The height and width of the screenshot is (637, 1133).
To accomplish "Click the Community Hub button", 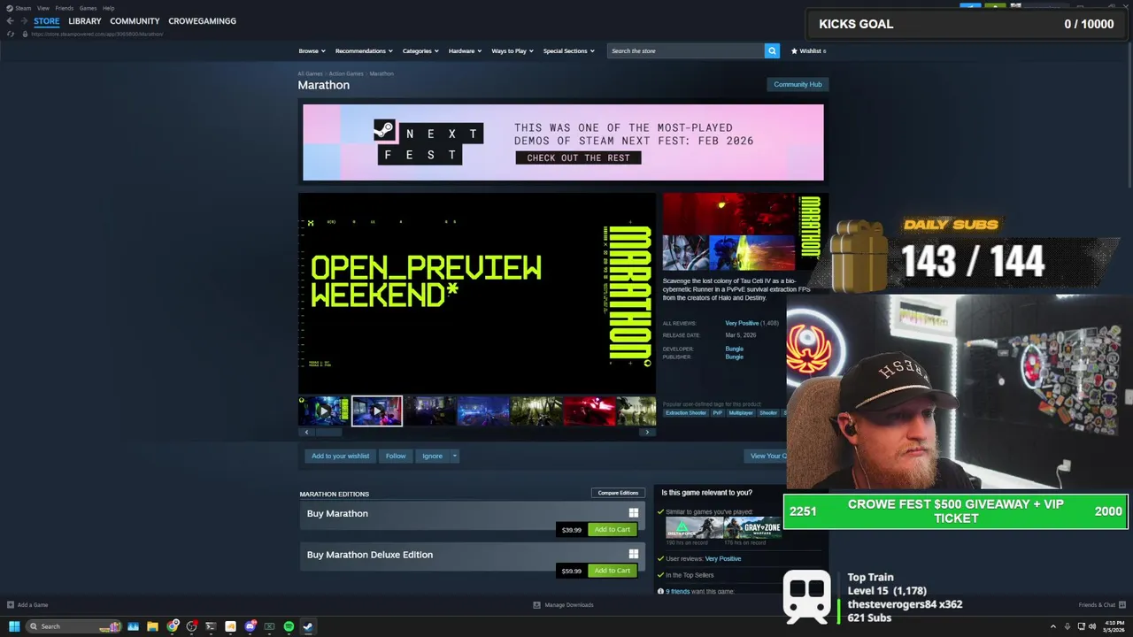I will (798, 84).
